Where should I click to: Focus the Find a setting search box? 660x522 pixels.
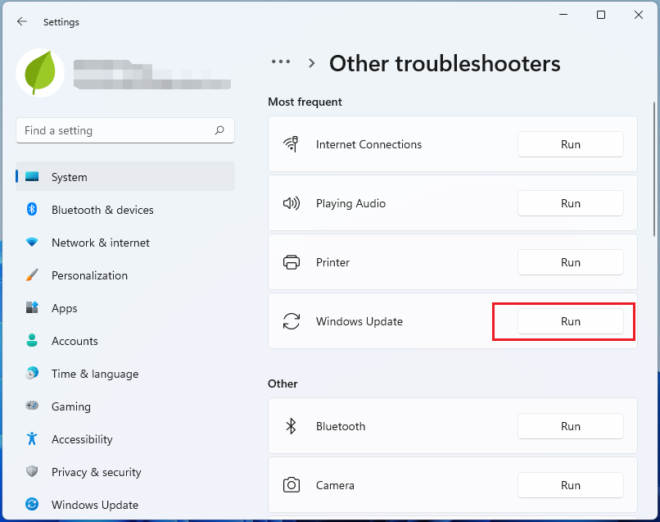125,130
